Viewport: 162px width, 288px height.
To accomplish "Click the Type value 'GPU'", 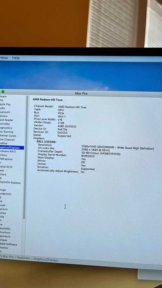I will [x=61, y=110].
